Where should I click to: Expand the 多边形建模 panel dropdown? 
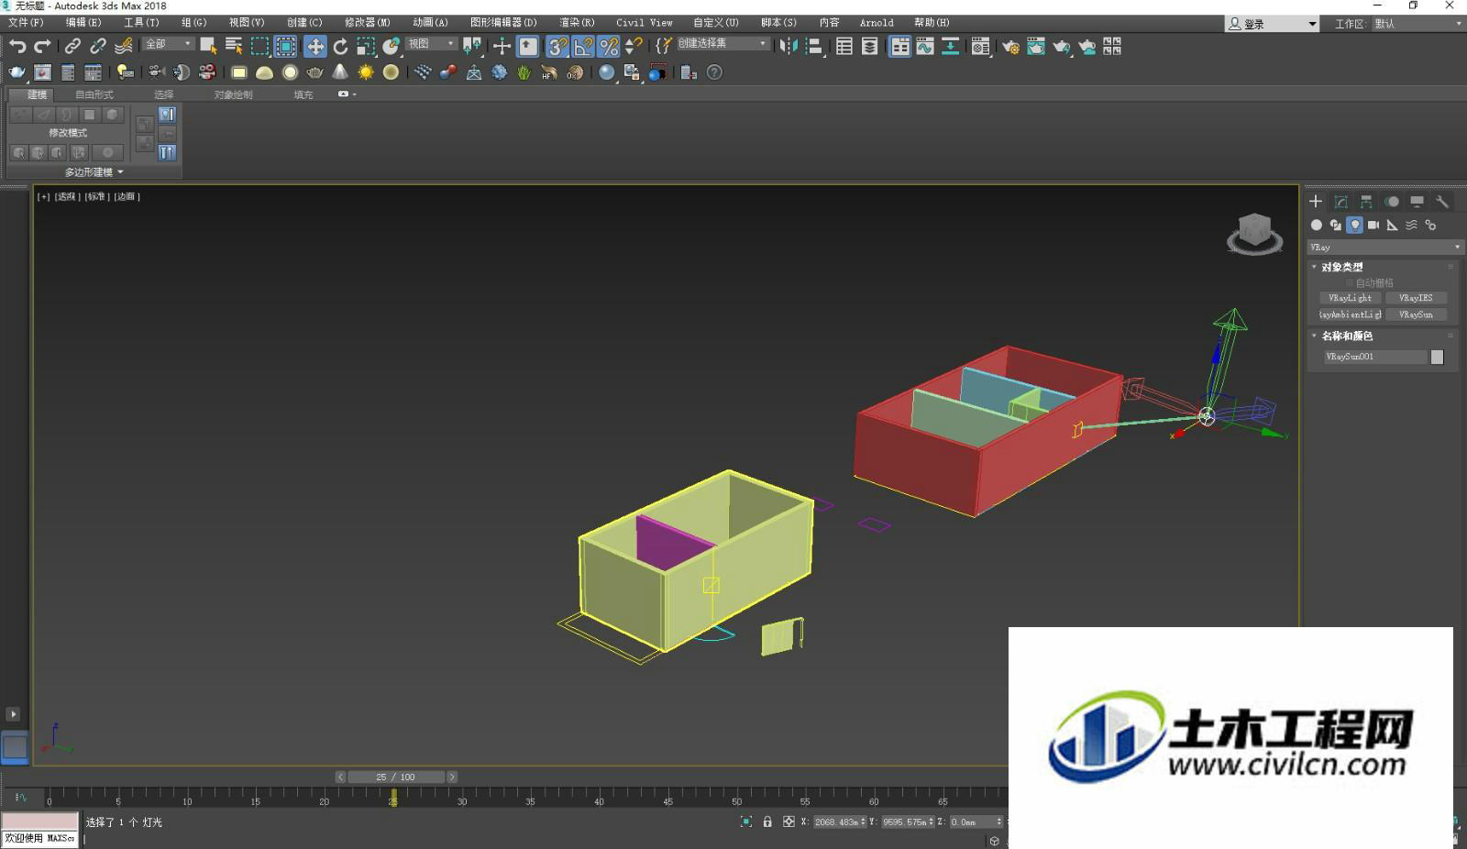94,171
